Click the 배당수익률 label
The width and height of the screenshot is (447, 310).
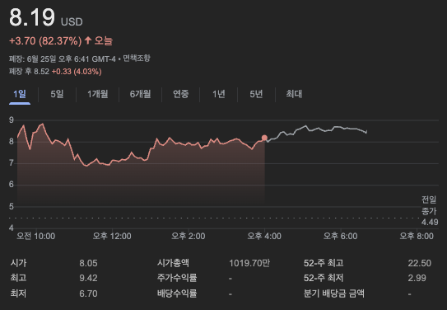tap(177, 294)
